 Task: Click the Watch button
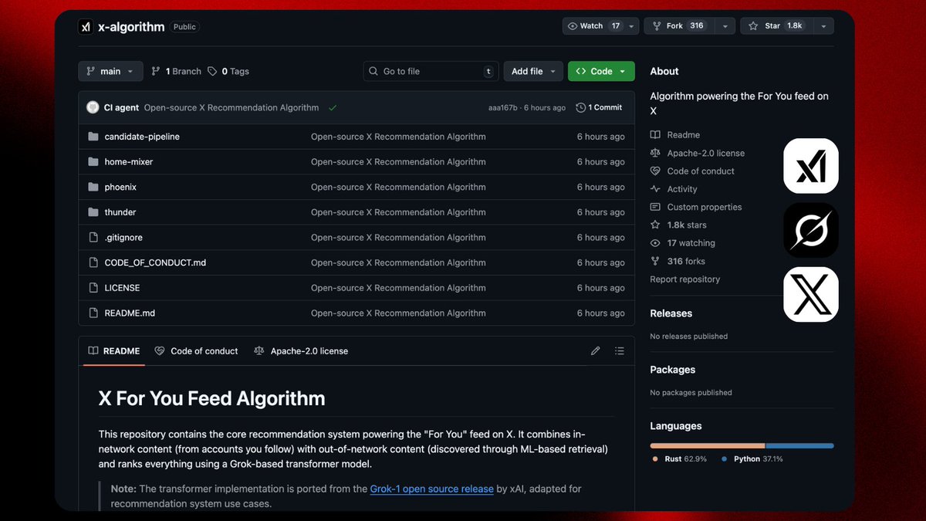point(593,26)
